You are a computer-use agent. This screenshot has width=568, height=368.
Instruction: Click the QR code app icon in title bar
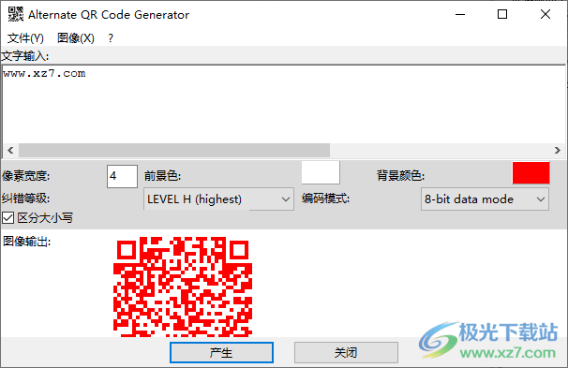click(x=16, y=14)
